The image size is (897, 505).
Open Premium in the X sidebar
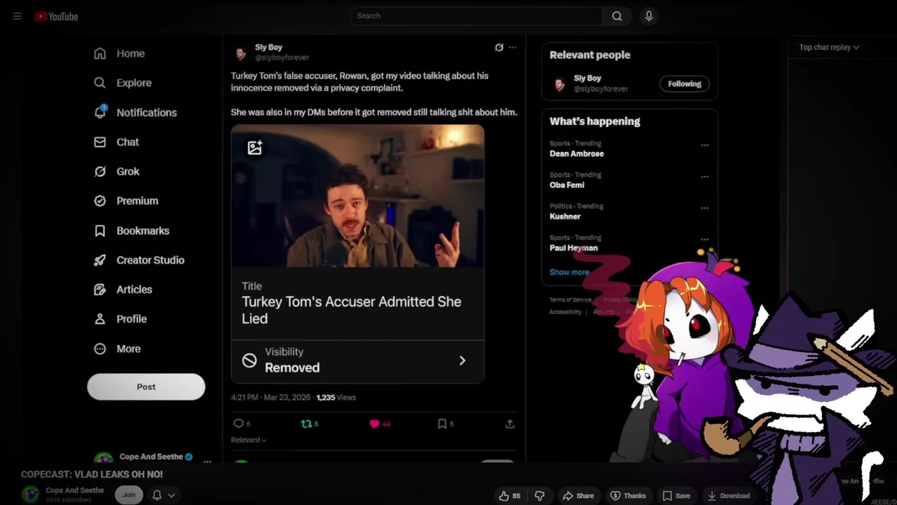127,201
